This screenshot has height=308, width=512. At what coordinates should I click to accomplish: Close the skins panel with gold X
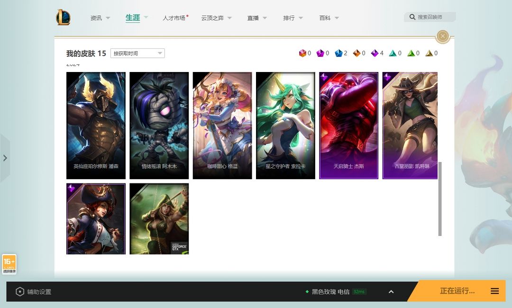[x=442, y=36]
